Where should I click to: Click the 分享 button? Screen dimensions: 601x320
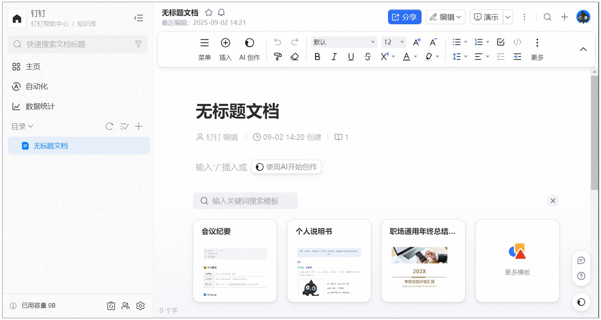pyautogui.click(x=405, y=17)
